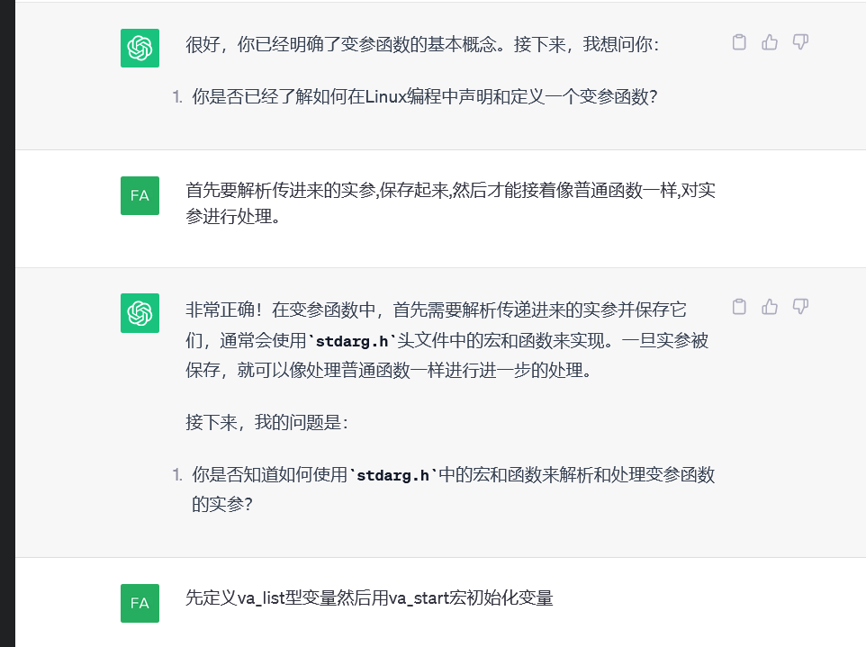Click FA avatar next to 首先要解析 message
The width and height of the screenshot is (866, 647).
(140, 195)
